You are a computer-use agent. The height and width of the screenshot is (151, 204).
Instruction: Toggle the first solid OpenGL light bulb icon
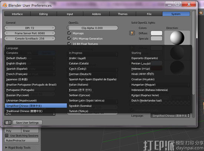132,33
